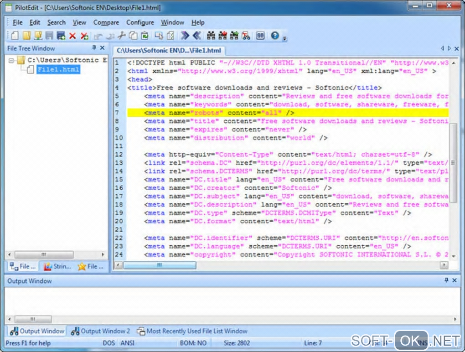Viewport: 465px width, 352px height.
Task: Collapse the C:\Users\Softonic tree node
Action: (x=11, y=61)
